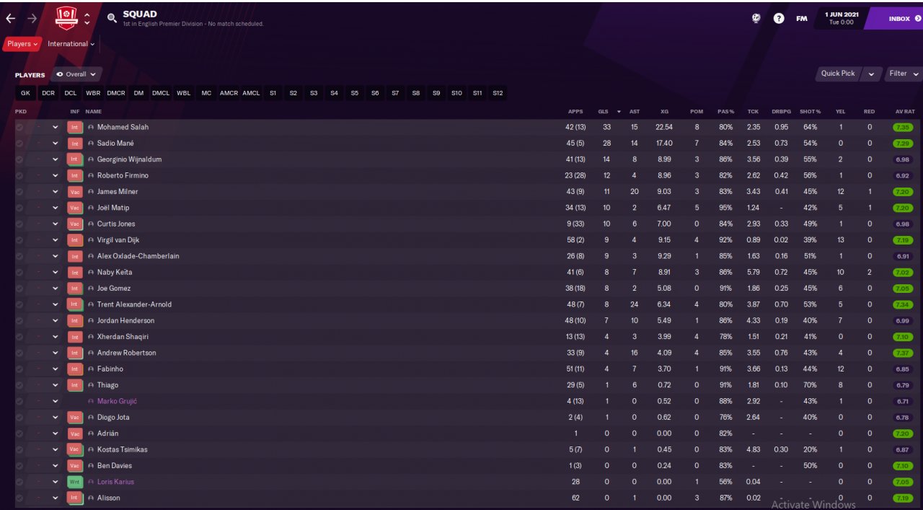Open the International dropdown menu
The width and height of the screenshot is (923, 510).
71,44
